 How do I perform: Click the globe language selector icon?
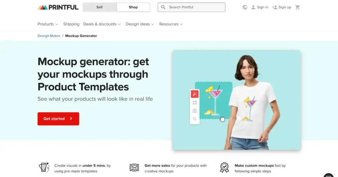pos(245,7)
